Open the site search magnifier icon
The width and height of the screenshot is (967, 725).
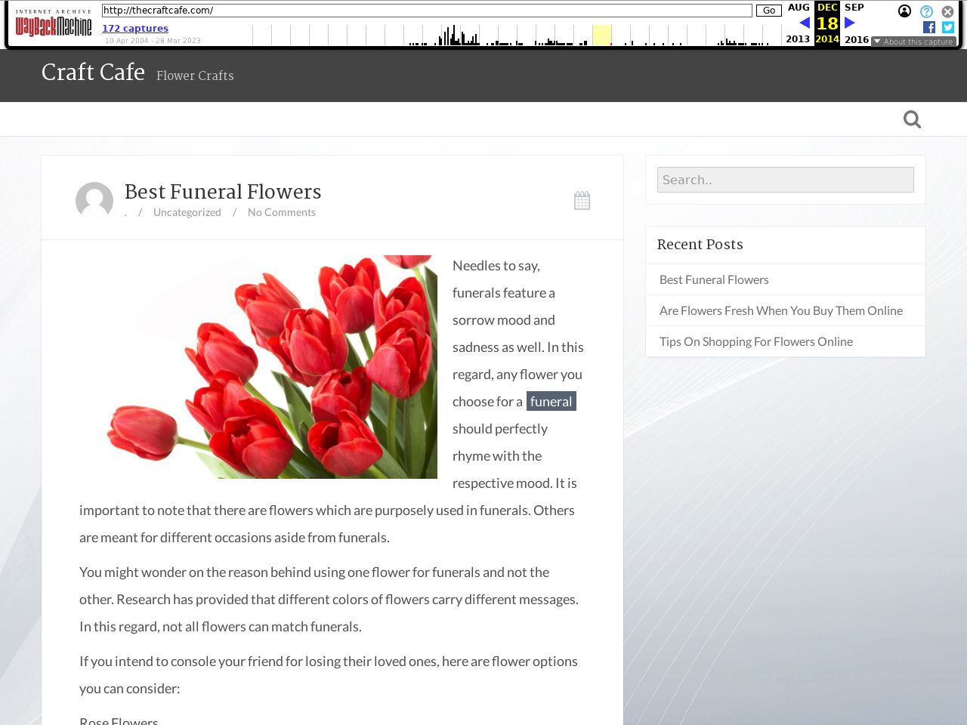(912, 119)
